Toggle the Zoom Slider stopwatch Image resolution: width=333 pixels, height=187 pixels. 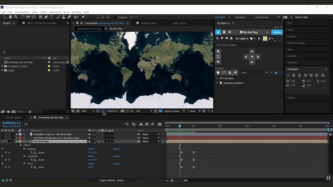(x=32, y=167)
